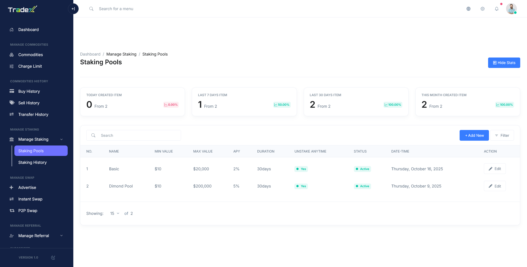The height and width of the screenshot is (267, 527).
Task: Toggle dark mode moon icon
Action: tap(53, 257)
